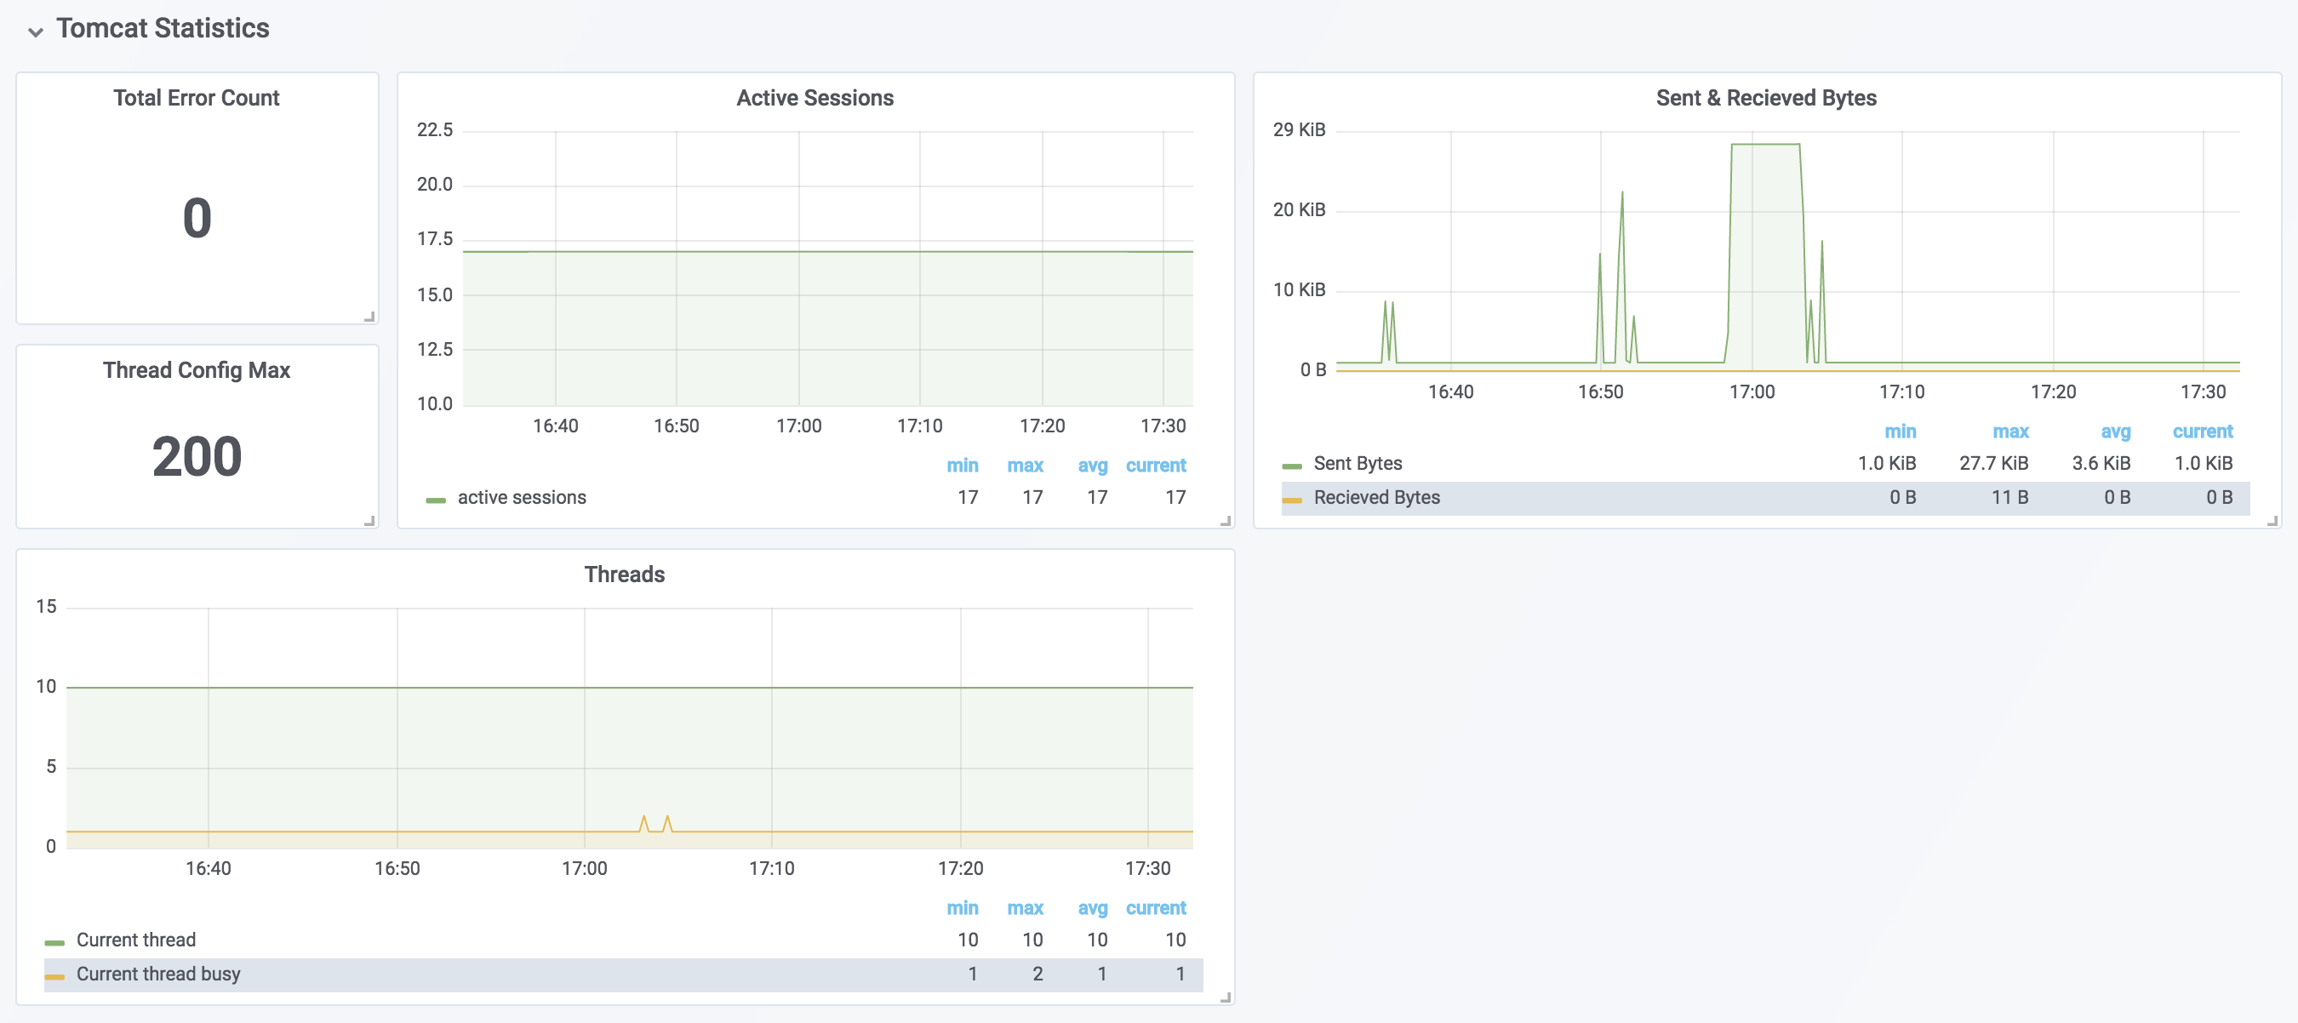Open the Thread Config Max panel title menu
Screen dimensions: 2298x1023
tap(197, 370)
